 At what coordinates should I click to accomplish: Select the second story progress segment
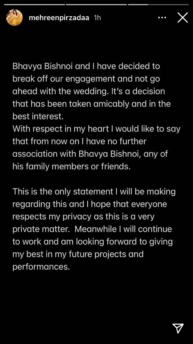point(96,4)
